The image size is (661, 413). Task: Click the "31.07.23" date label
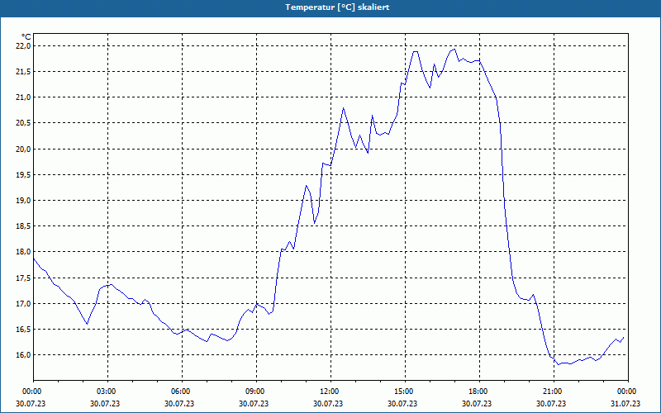(625, 403)
